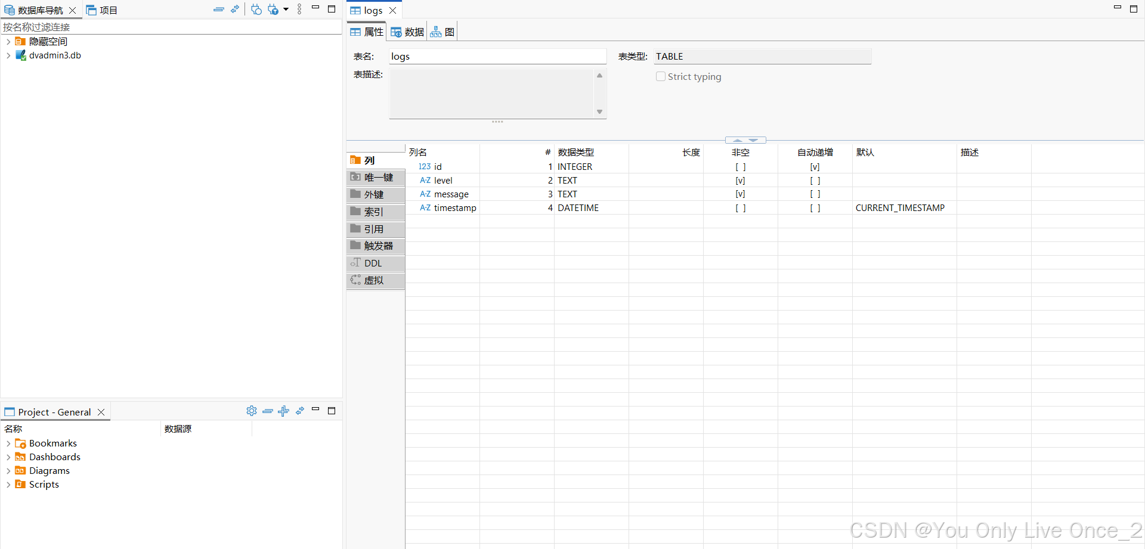Expand the dvadmin3.db tree node
This screenshot has width=1145, height=549.
point(8,55)
